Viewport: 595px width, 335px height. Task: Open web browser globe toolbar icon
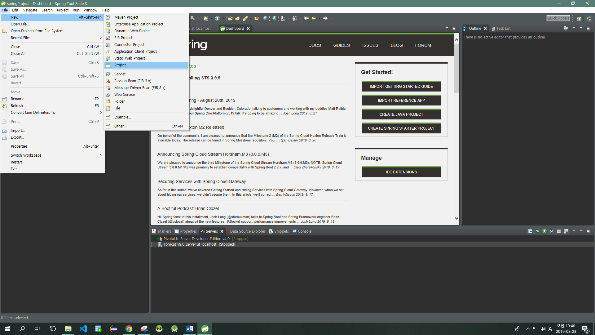tap(265, 18)
